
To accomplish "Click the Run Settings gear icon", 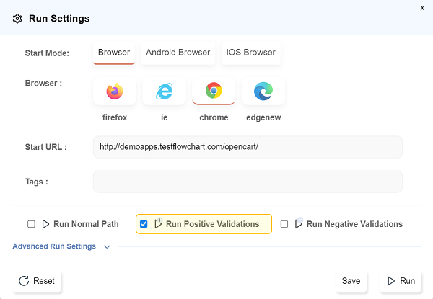I will click(17, 19).
